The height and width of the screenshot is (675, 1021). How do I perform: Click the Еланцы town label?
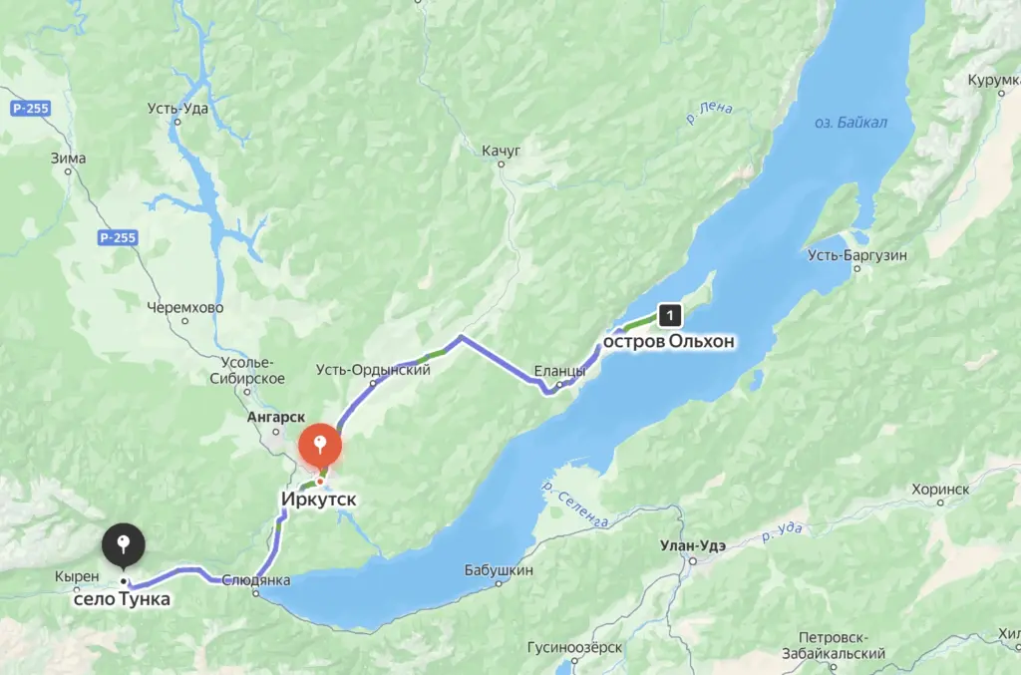coord(559,371)
